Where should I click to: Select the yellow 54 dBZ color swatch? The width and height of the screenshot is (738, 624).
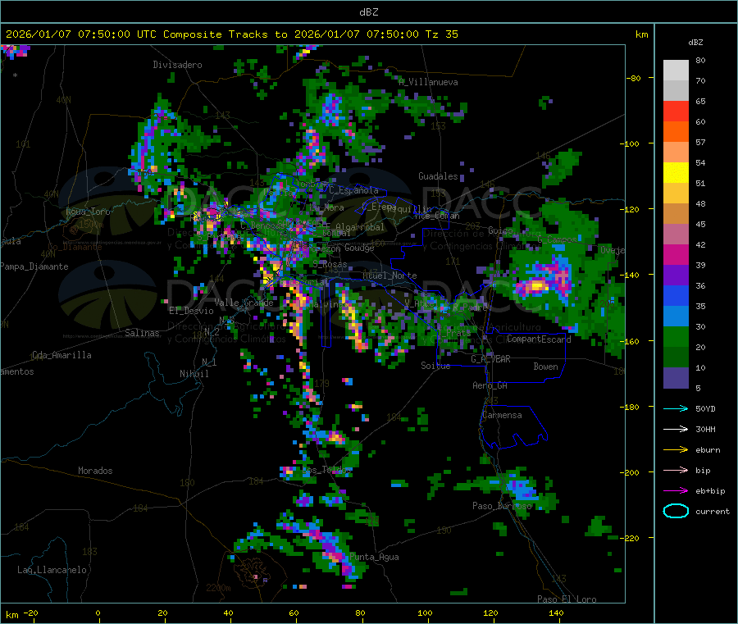(x=676, y=173)
